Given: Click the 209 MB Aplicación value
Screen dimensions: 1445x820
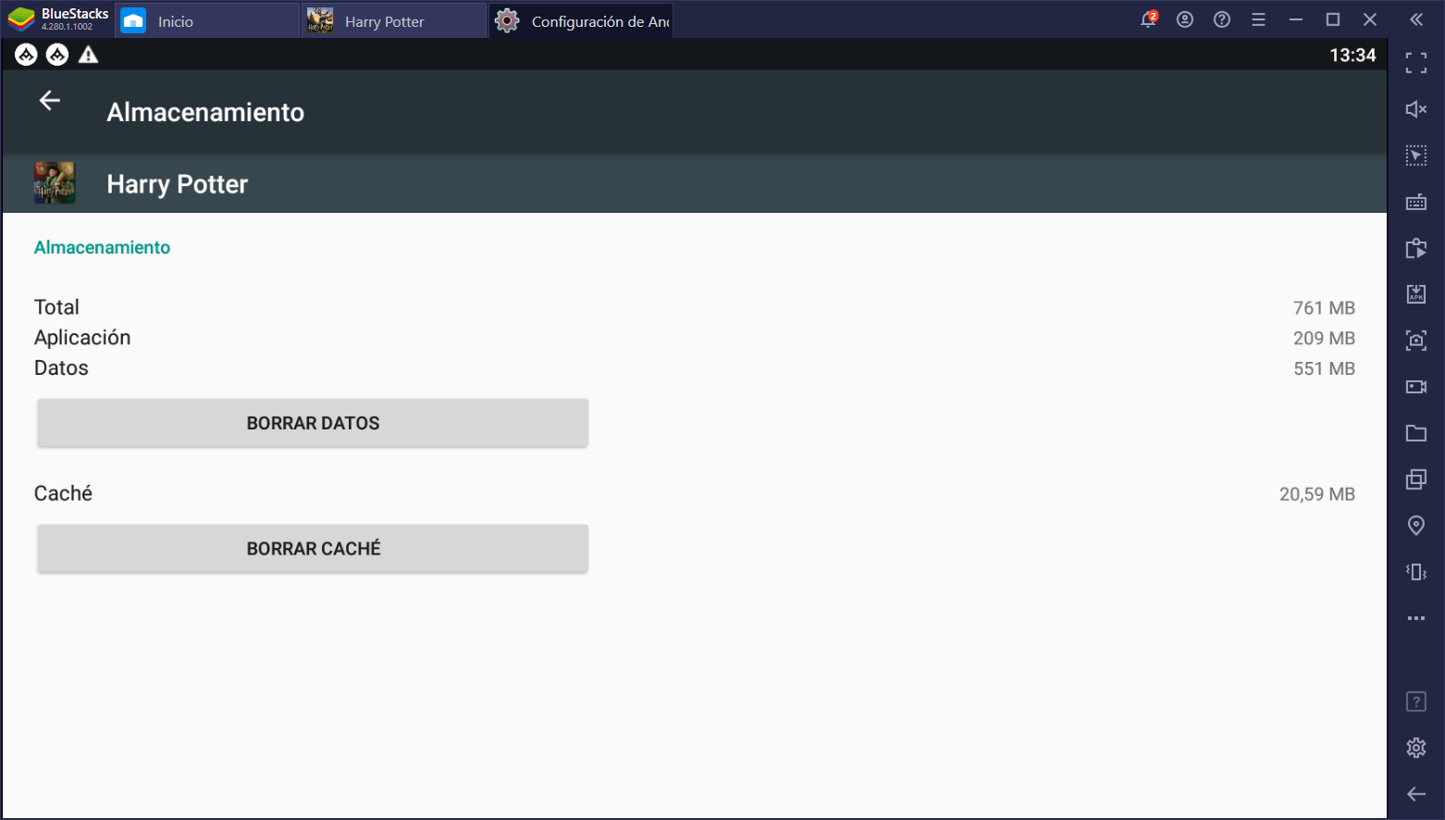Looking at the screenshot, I should click(1324, 339).
